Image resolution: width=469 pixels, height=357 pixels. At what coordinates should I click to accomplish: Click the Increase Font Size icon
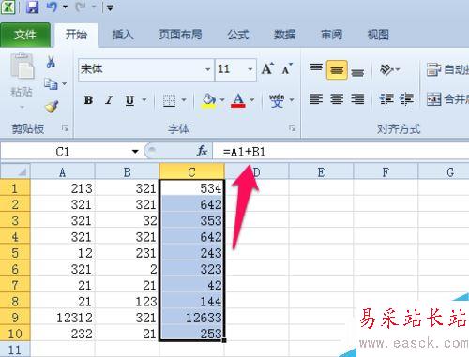267,69
